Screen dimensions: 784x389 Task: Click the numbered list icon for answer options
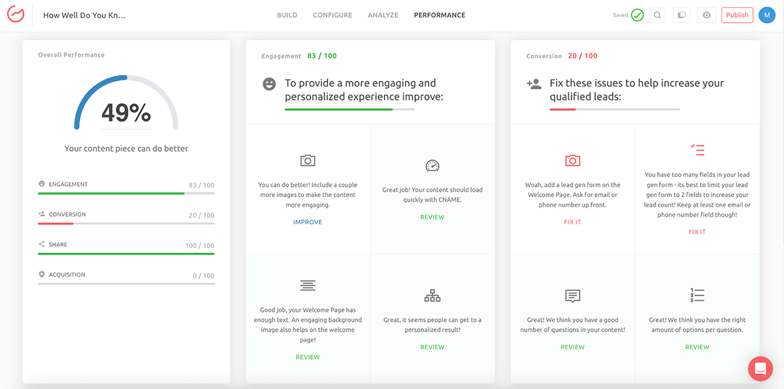coord(697,295)
